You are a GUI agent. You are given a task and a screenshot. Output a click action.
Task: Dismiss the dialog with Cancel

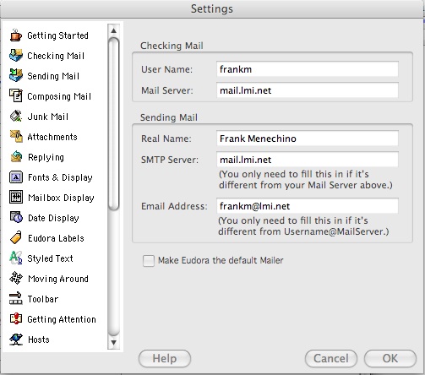tap(331, 358)
